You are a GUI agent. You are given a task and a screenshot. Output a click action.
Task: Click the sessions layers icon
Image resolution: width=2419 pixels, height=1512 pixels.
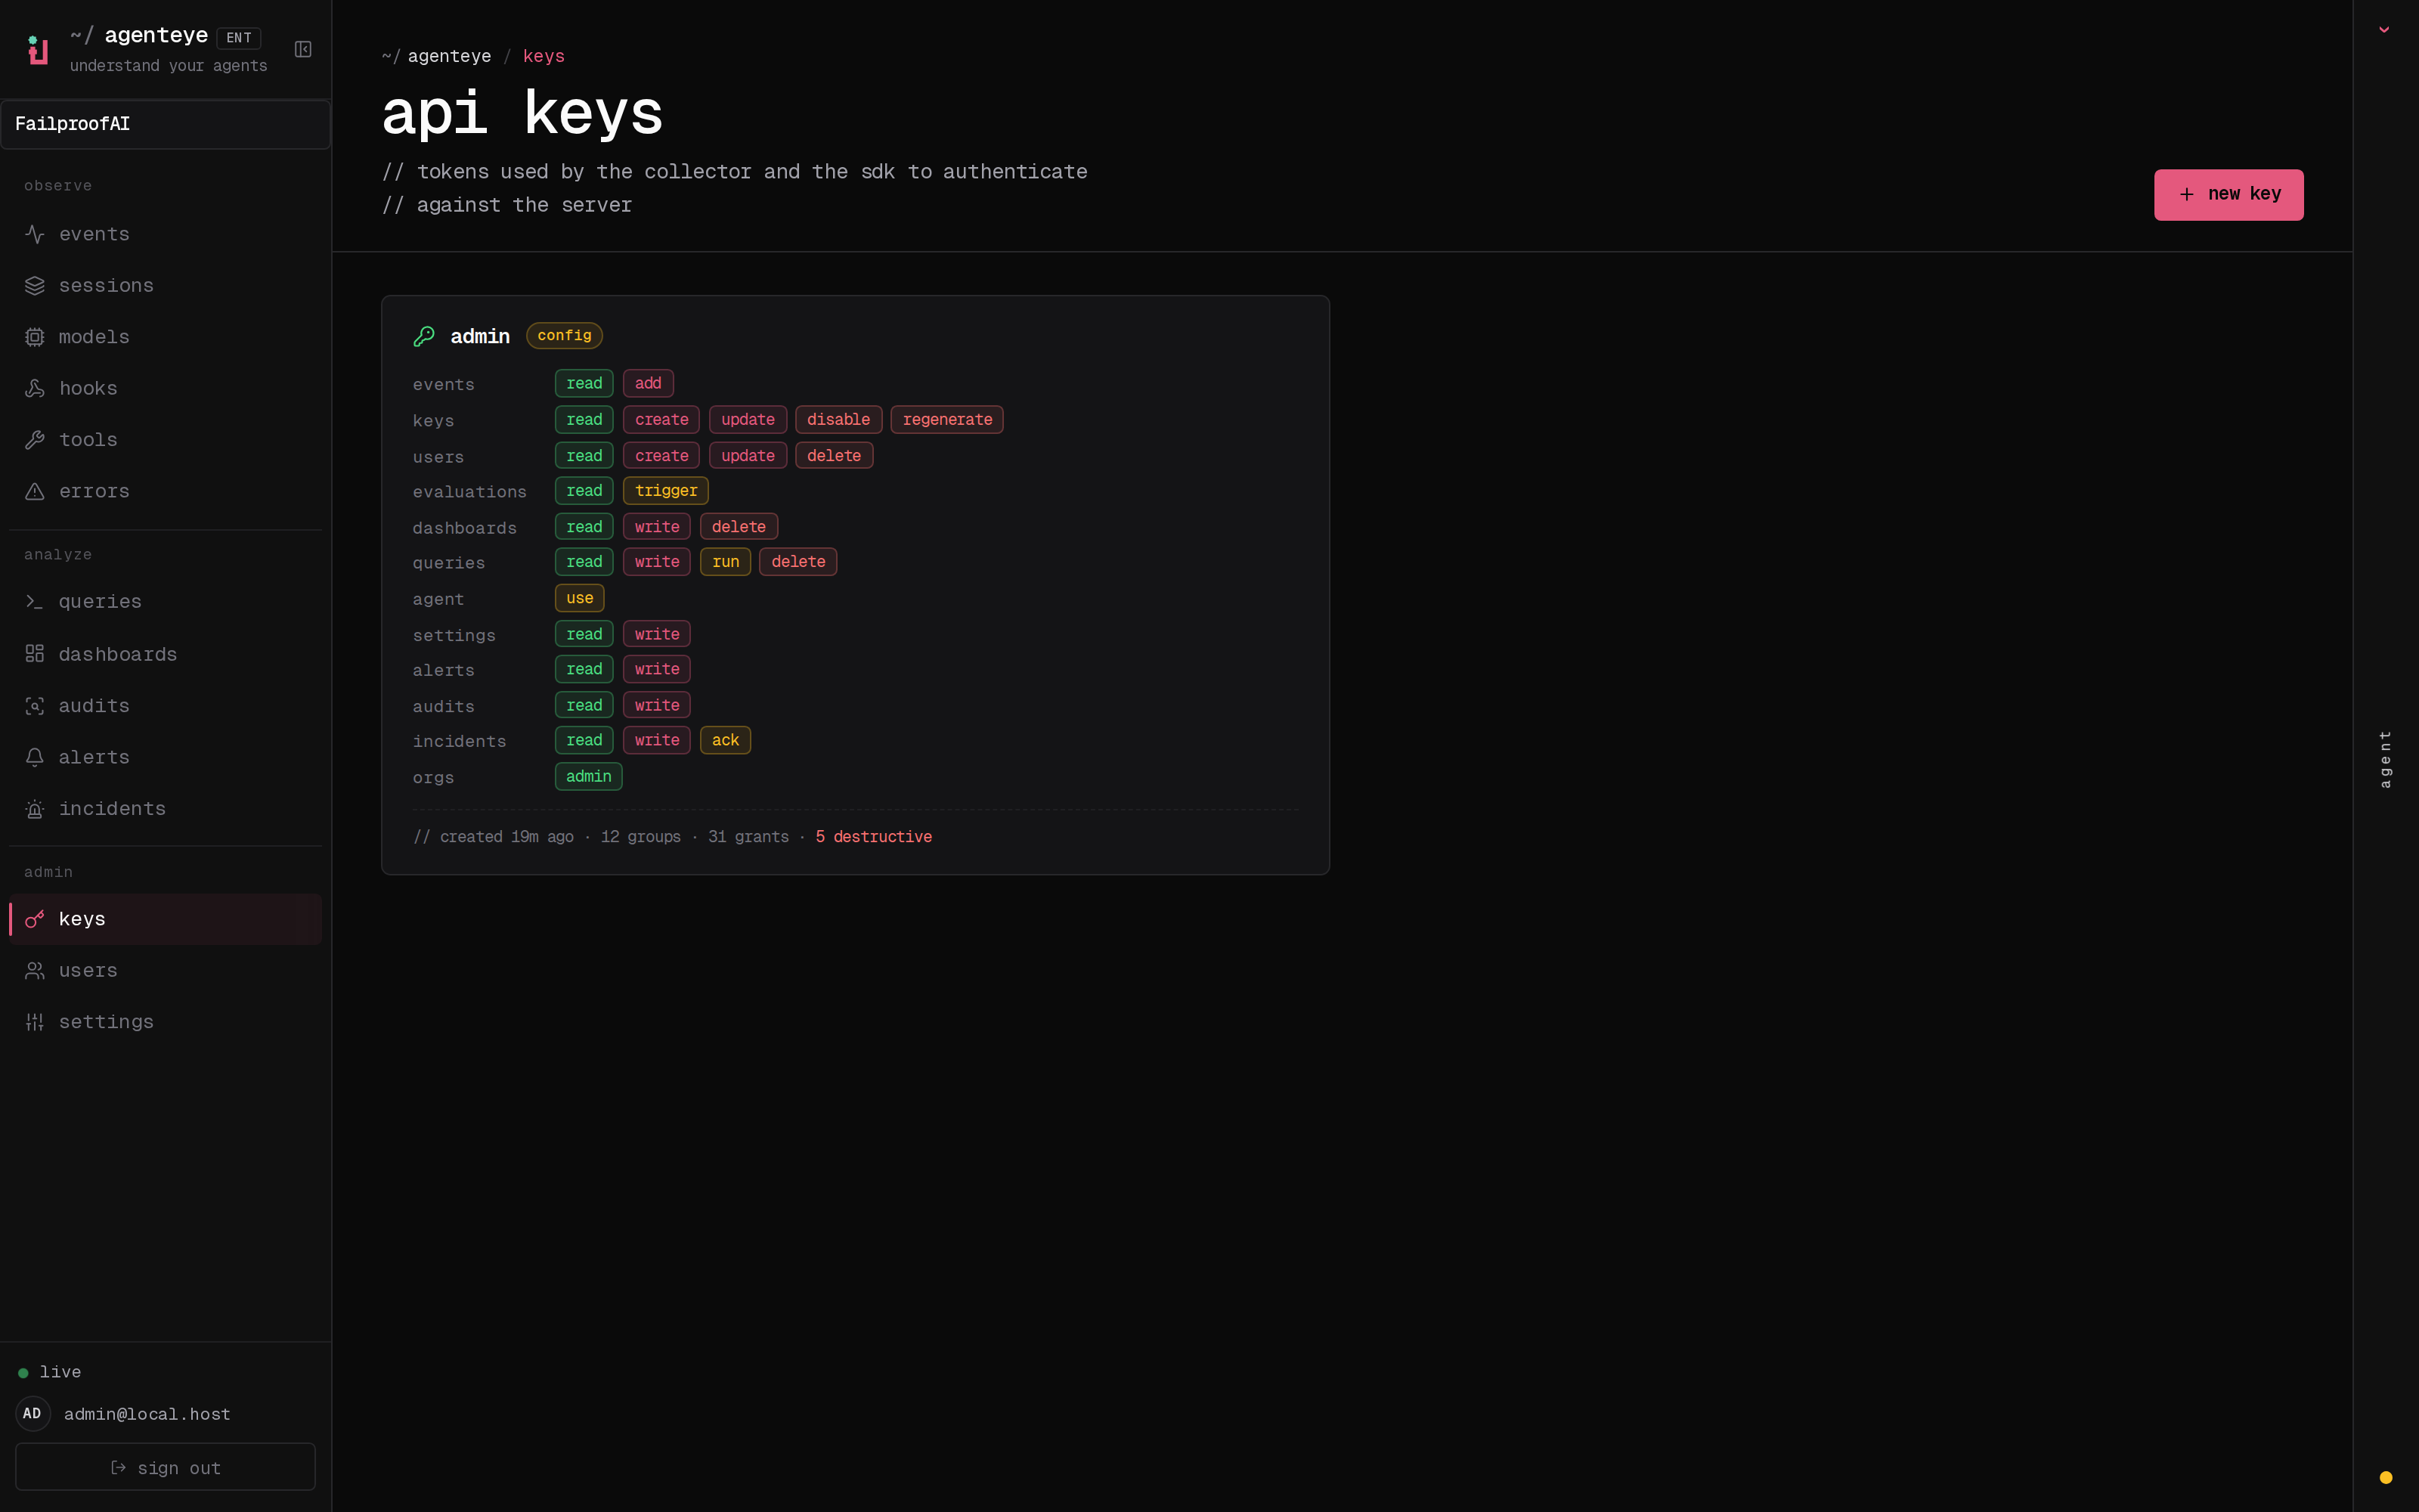35,286
